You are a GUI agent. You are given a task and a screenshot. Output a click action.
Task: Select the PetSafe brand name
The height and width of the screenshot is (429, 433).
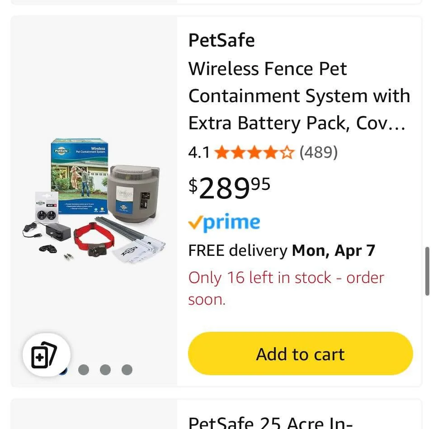pyautogui.click(x=221, y=40)
